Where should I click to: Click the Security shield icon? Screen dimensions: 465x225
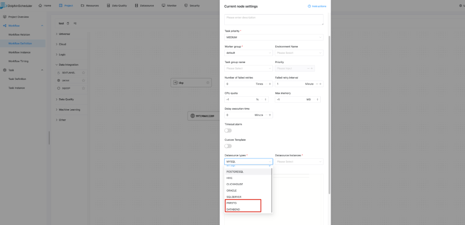186,6
